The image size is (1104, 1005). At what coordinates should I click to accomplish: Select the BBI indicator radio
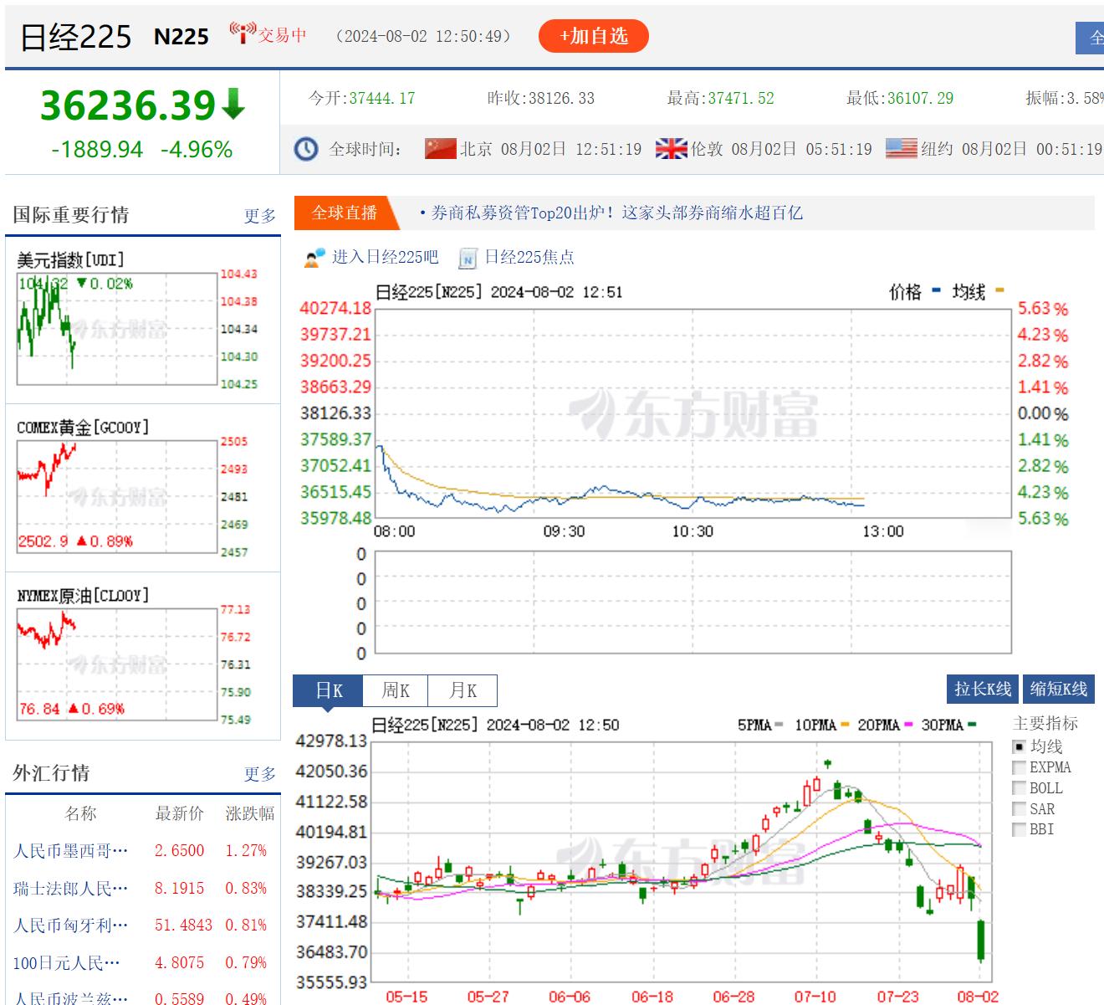(x=1019, y=829)
